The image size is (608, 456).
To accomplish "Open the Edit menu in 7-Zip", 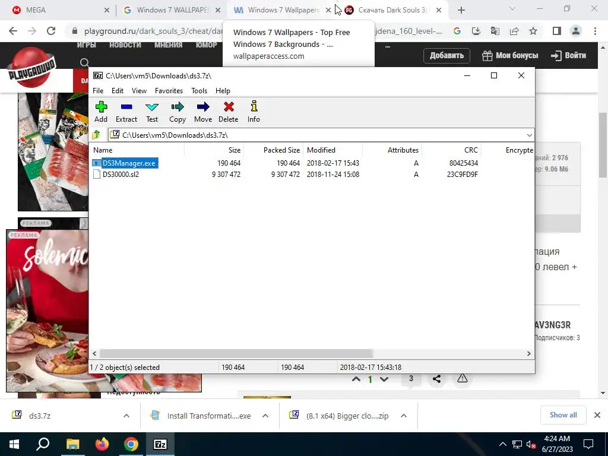I will (118, 91).
